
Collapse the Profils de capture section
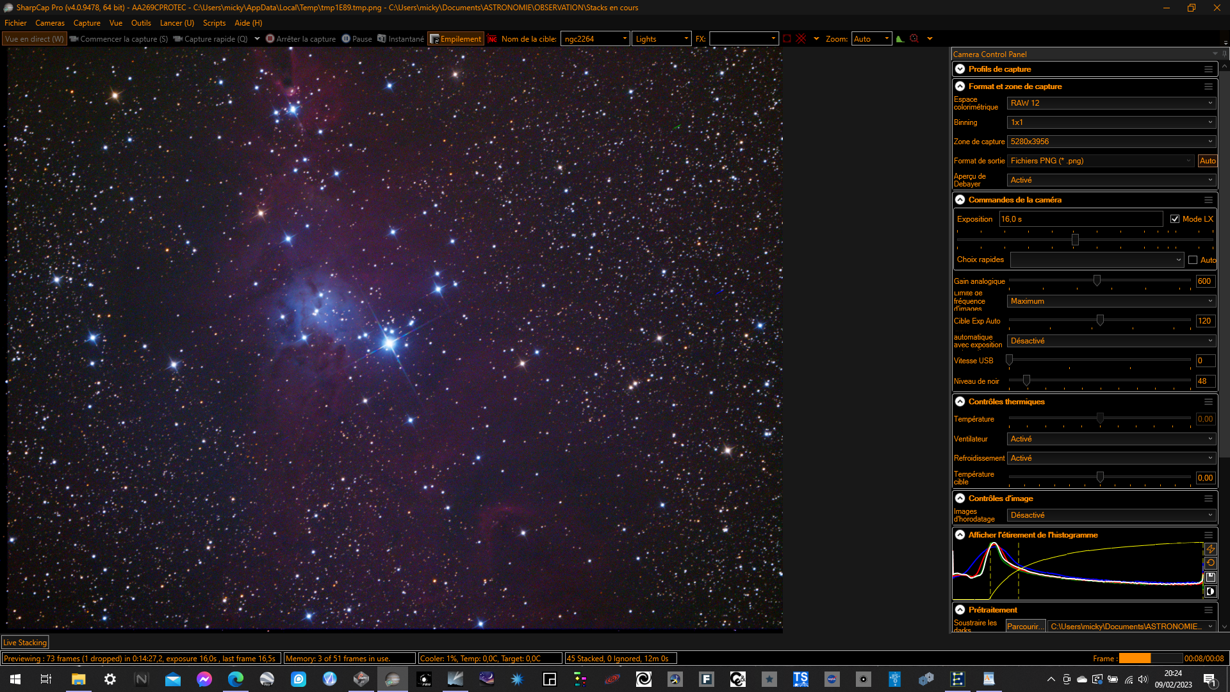click(x=960, y=69)
